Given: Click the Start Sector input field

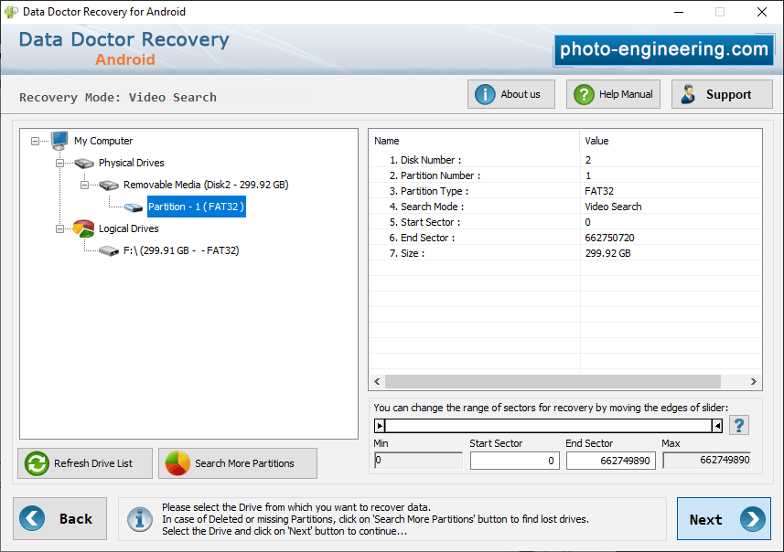Looking at the screenshot, I should pyautogui.click(x=514, y=461).
